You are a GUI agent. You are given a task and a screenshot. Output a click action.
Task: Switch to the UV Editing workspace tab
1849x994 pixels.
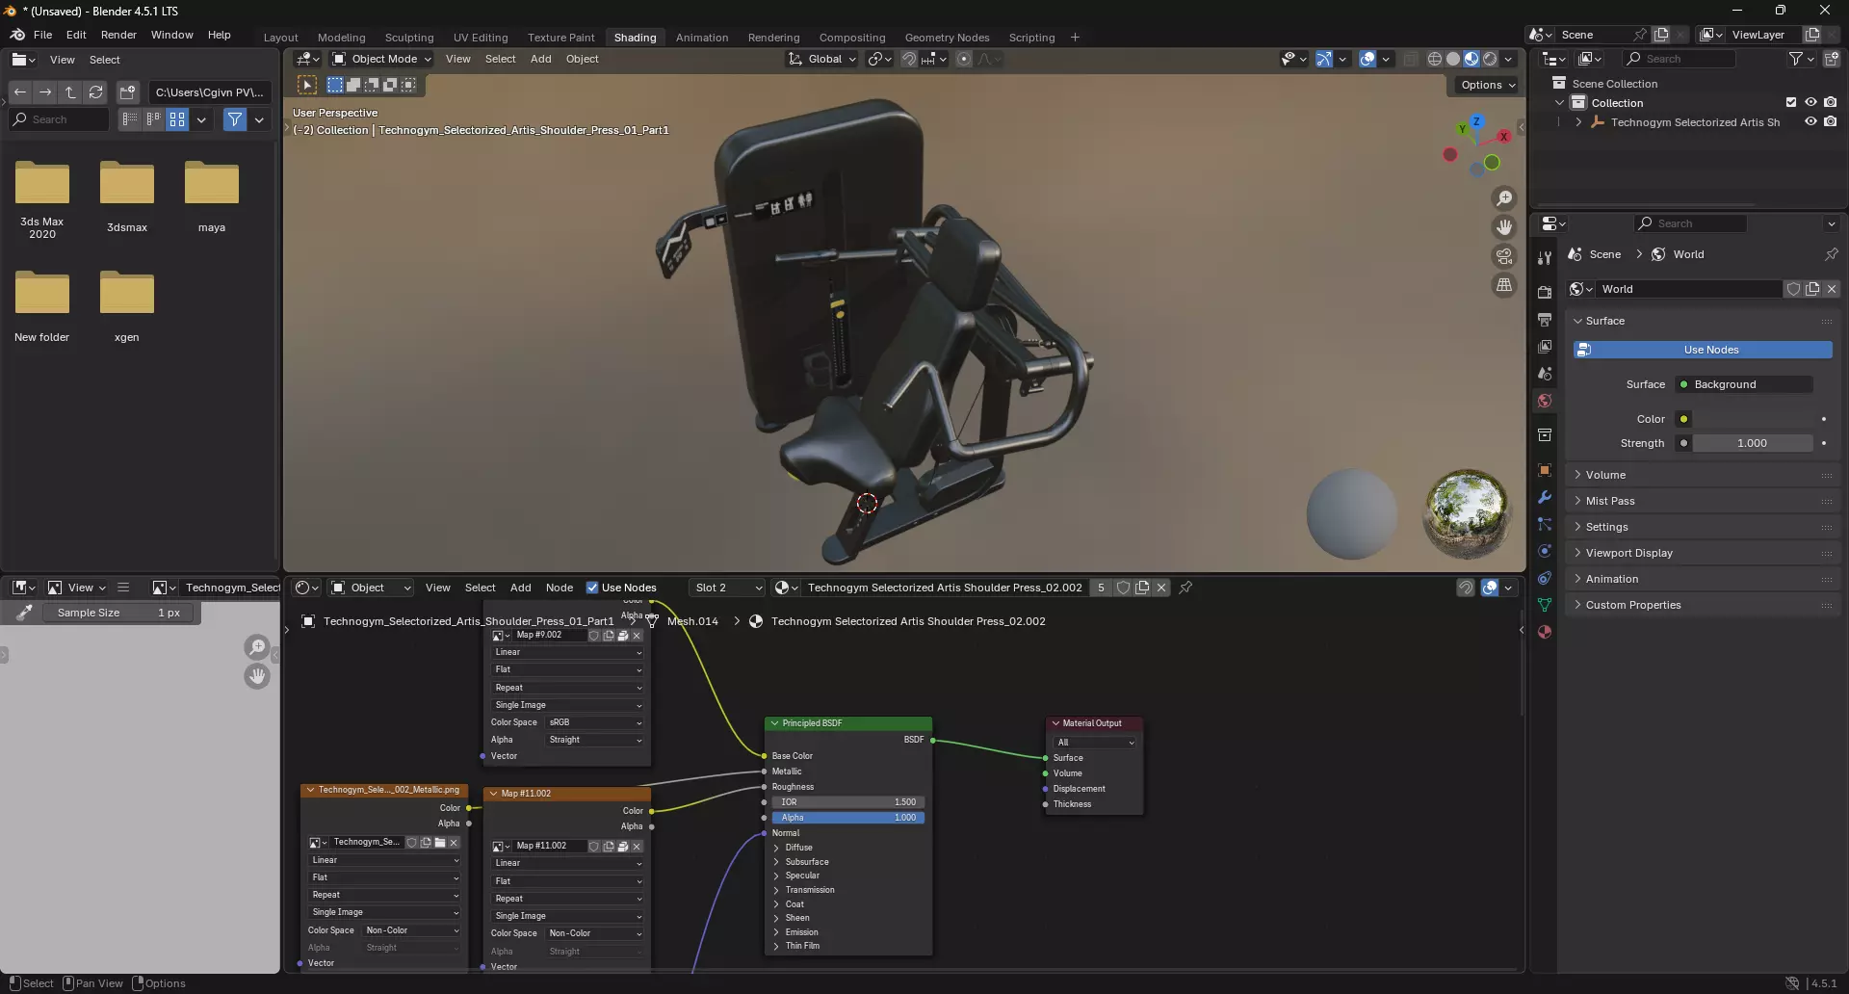[x=481, y=38]
